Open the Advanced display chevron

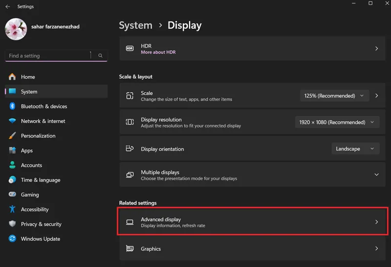pos(376,222)
